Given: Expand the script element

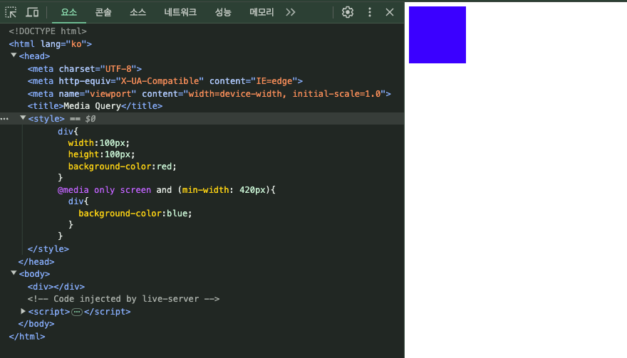Looking at the screenshot, I should (x=23, y=311).
